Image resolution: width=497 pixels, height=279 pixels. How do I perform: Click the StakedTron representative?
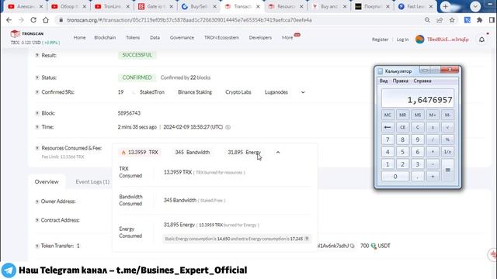152,92
